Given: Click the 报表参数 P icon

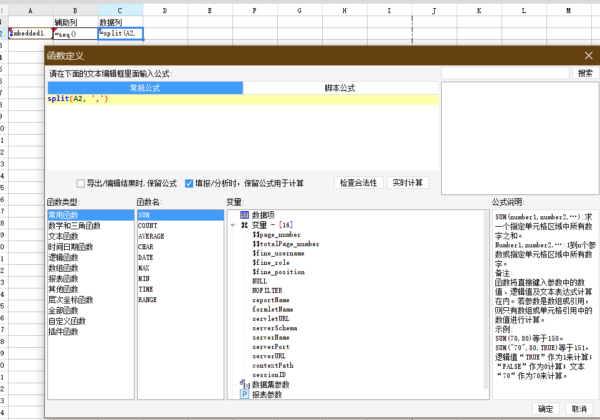Looking at the screenshot, I should coord(244,394).
